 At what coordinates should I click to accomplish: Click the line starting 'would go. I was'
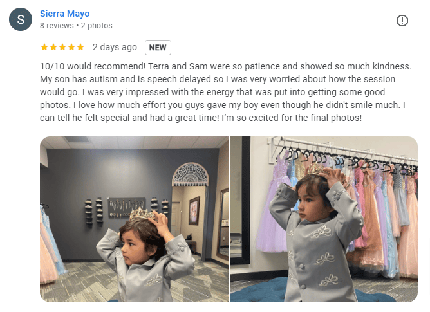point(212,92)
